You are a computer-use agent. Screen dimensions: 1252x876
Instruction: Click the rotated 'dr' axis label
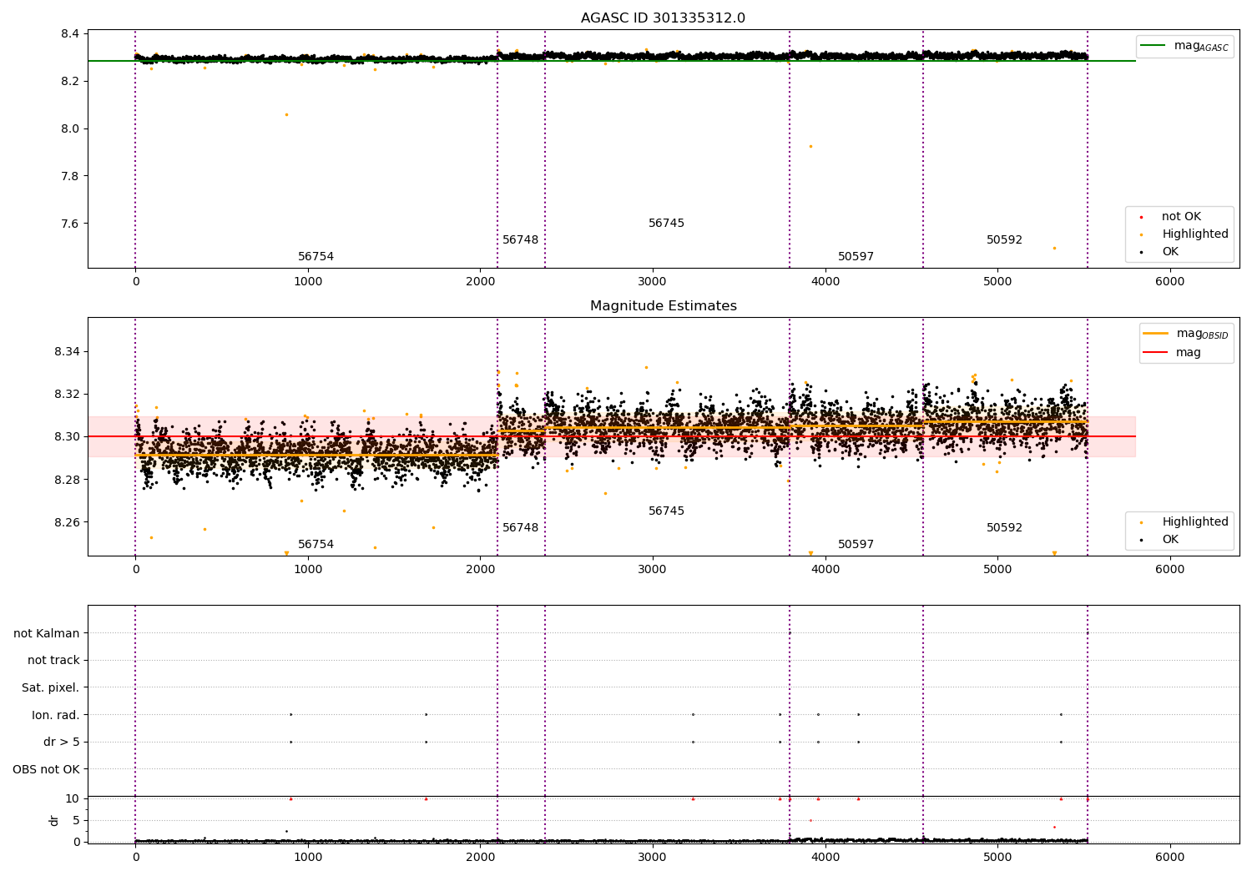(x=54, y=820)
